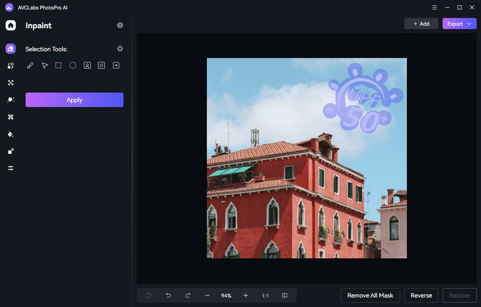This screenshot has height=307, width=481.
Task: Open the hamburger menu in title bar
Action: 434,7
